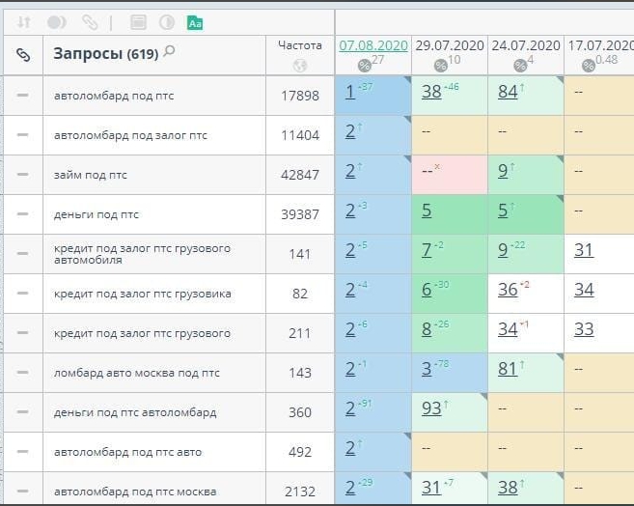The image size is (634, 506).
Task: Toggle the dash marker for 'автоломбард под птс'
Action: coord(23,96)
